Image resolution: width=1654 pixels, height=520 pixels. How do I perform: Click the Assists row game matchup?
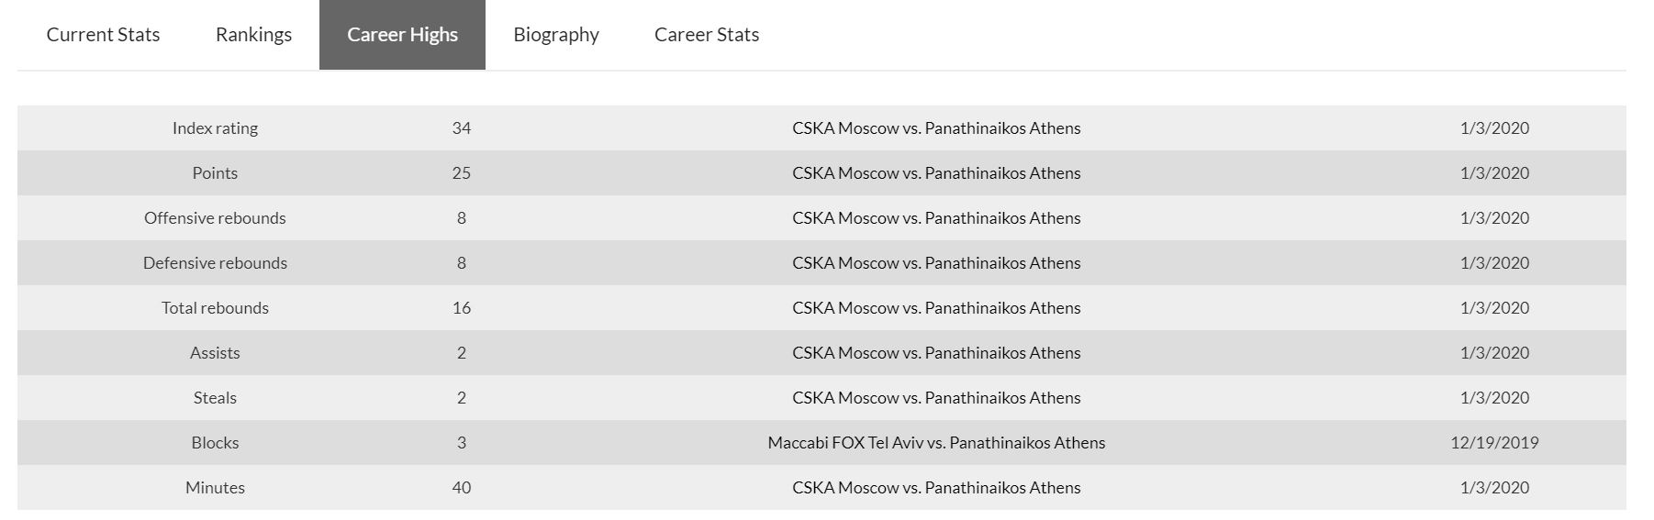click(936, 353)
